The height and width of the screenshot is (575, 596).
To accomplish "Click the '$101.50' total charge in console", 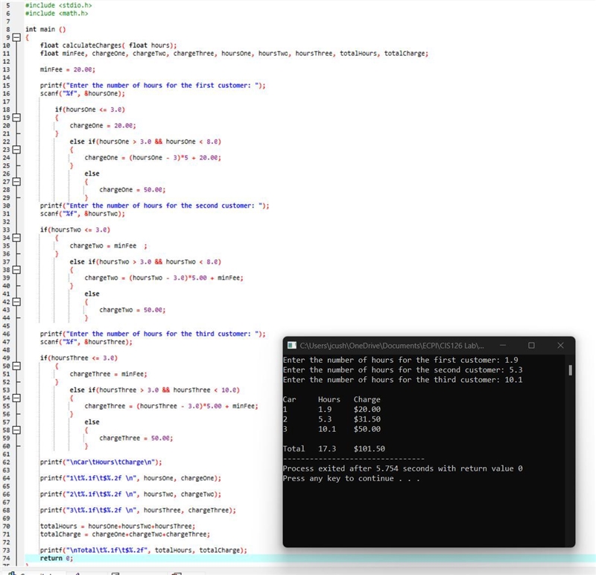I will (369, 449).
